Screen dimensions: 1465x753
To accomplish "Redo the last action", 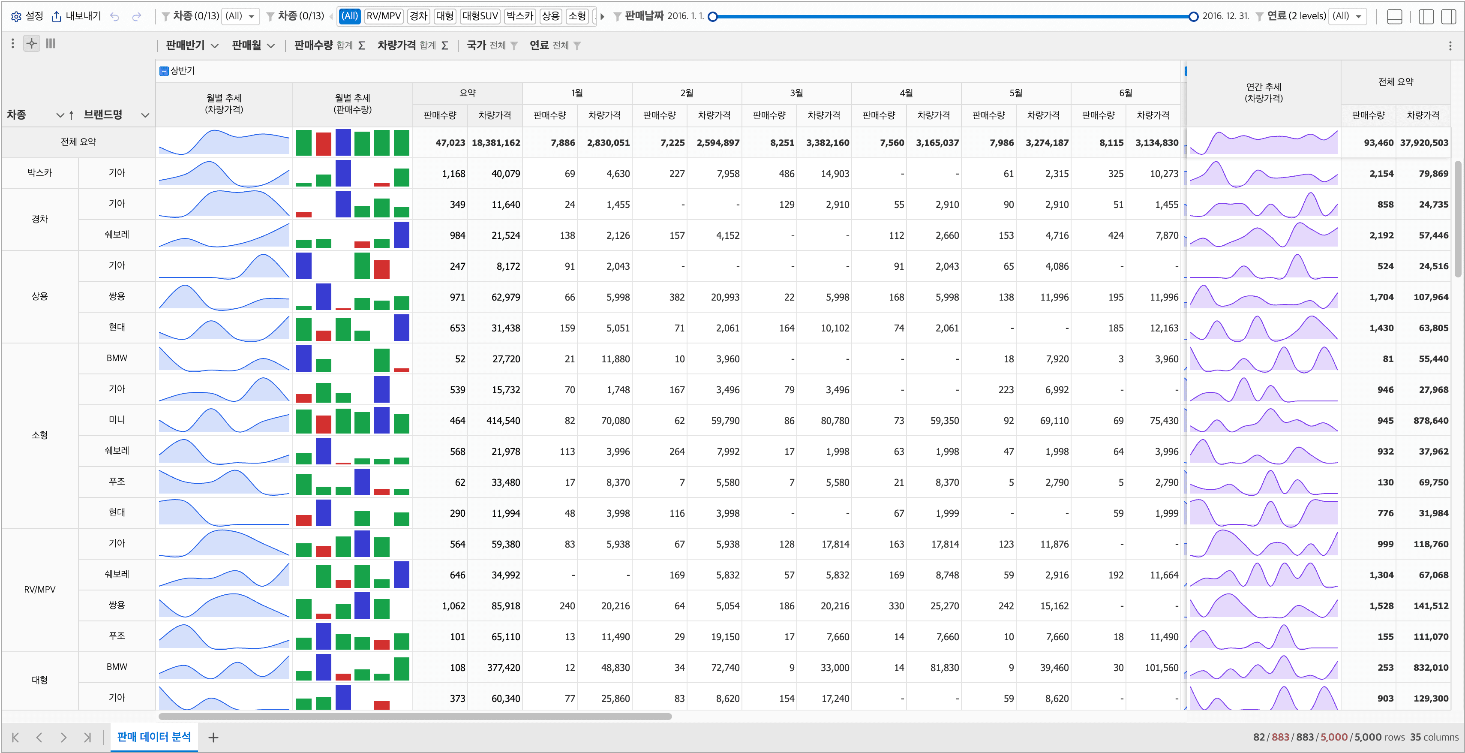I will 136,16.
